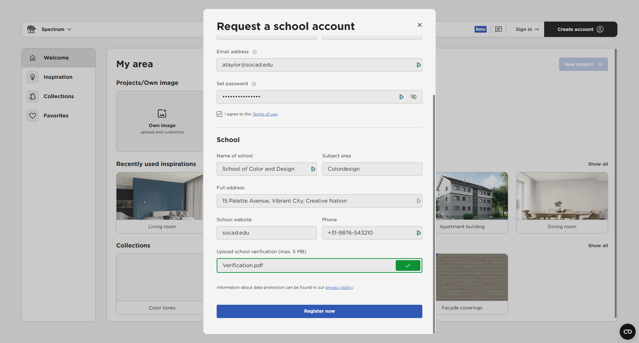Toggle the password visibility eye icon
Image resolution: width=639 pixels, height=343 pixels.
tap(414, 97)
